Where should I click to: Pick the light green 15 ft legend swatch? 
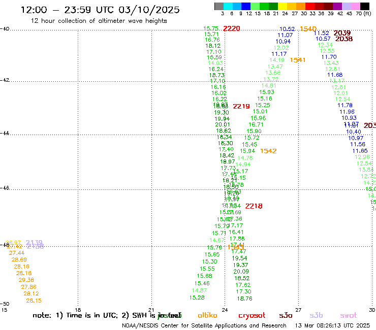pos(255,6)
